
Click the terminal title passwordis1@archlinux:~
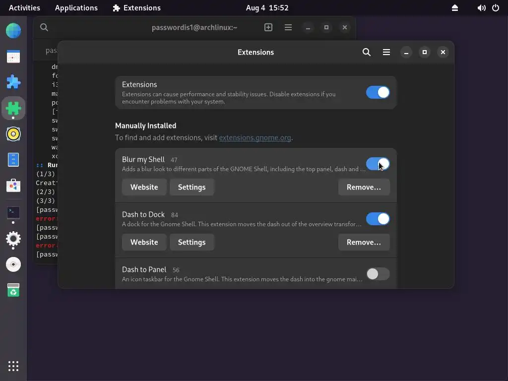(x=194, y=28)
